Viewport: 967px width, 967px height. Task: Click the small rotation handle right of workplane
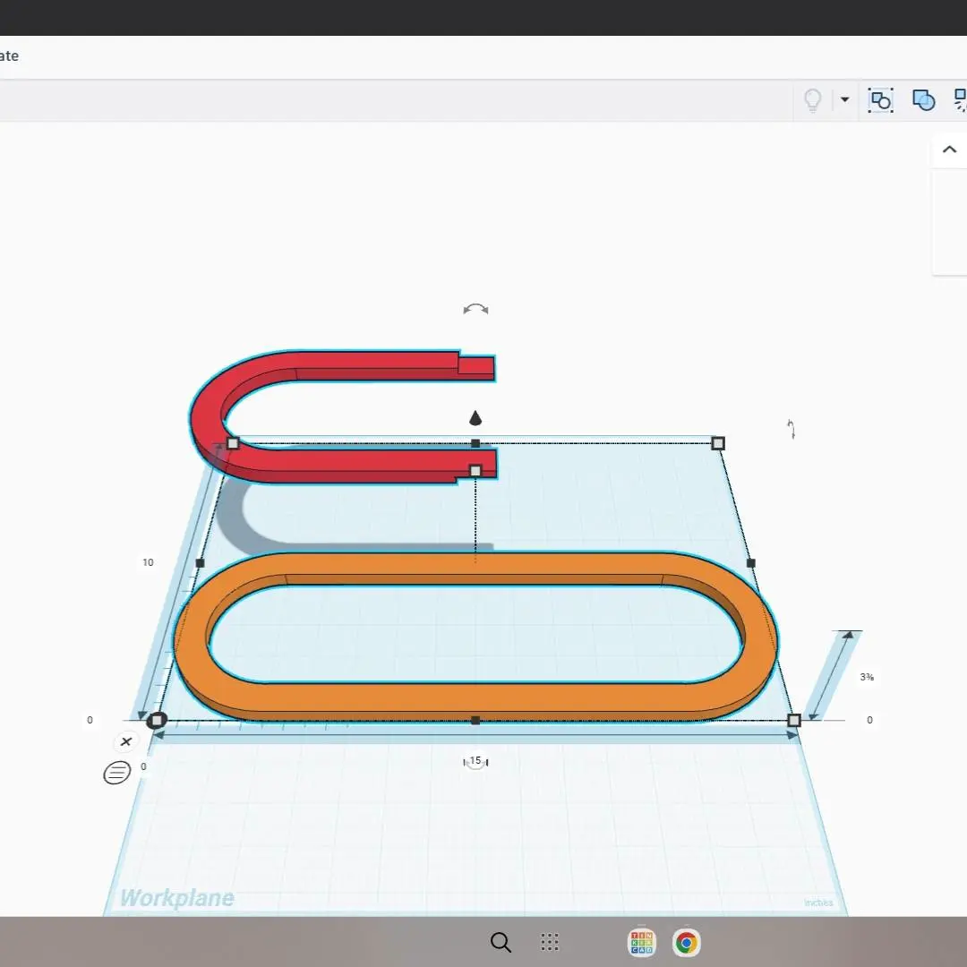coord(792,429)
